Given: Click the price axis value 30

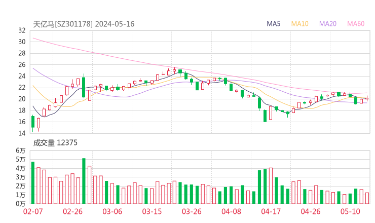Looking at the screenshot, I should (x=22, y=42).
